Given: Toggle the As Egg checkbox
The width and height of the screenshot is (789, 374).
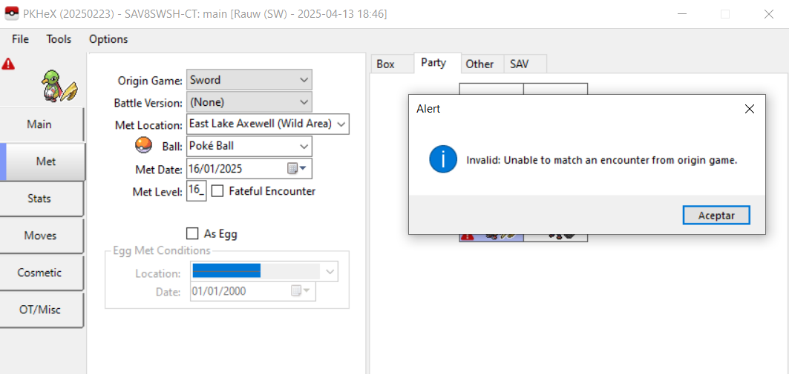Looking at the screenshot, I should (192, 233).
